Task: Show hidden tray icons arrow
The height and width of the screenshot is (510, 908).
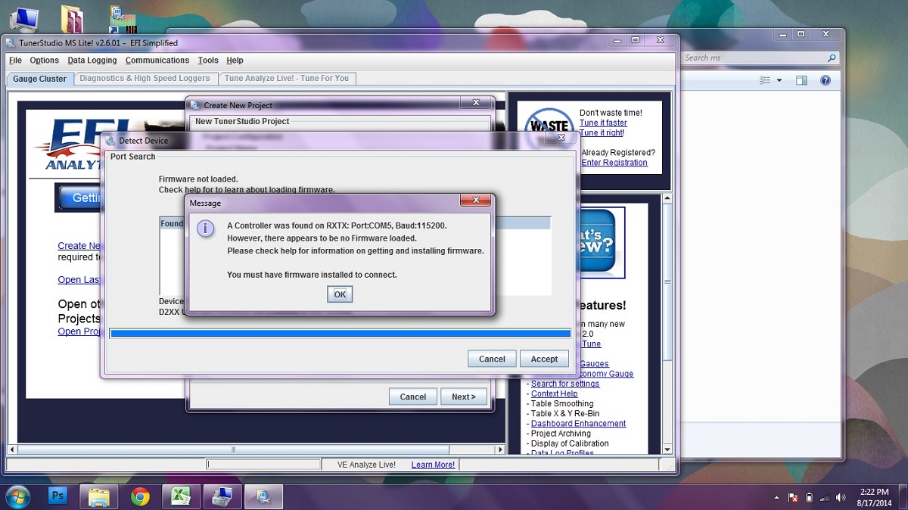Action: 777,497
